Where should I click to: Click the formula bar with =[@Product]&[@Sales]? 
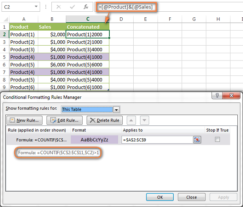169,7
